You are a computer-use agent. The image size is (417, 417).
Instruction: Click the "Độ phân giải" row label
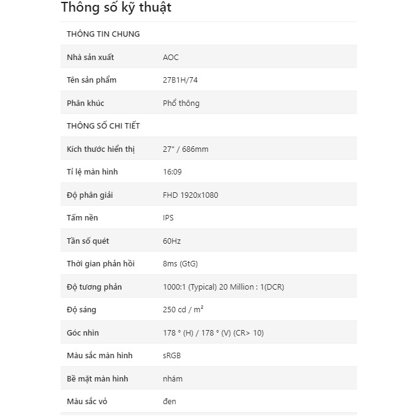coord(89,195)
